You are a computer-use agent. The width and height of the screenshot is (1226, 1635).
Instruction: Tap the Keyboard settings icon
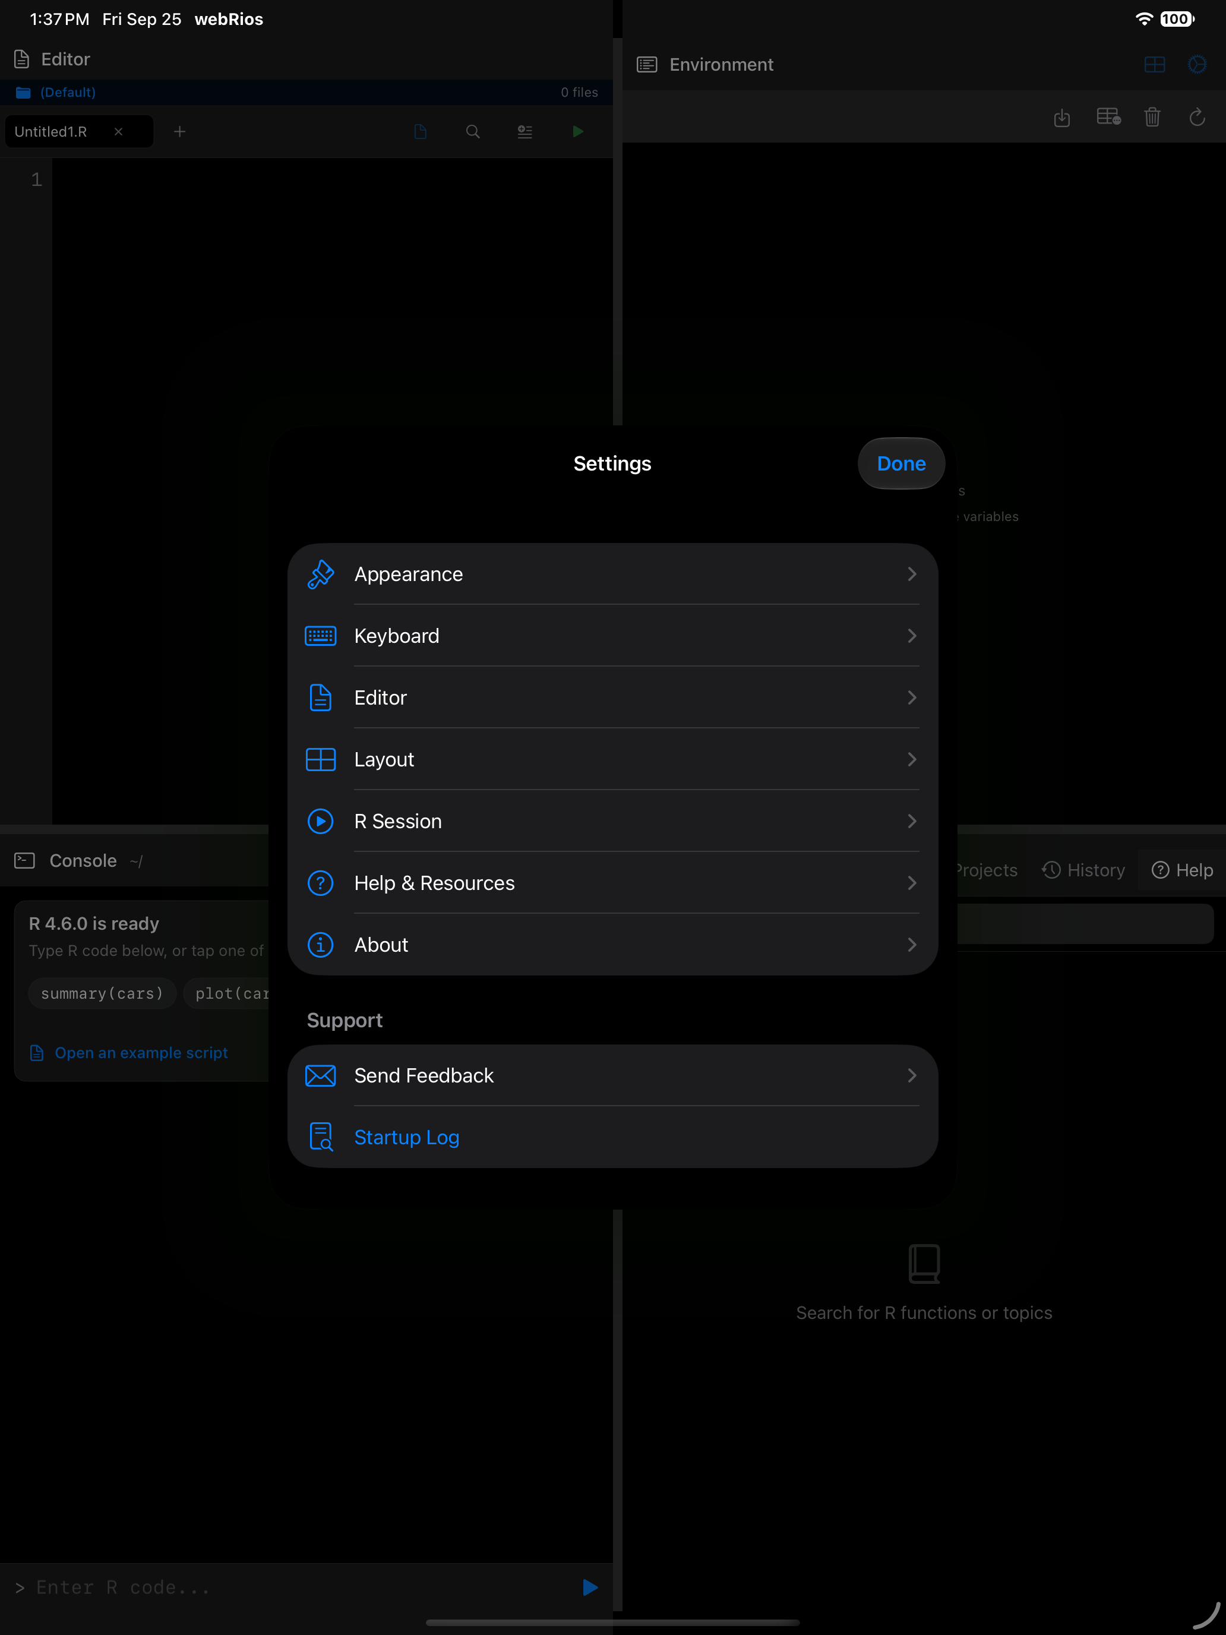point(320,636)
